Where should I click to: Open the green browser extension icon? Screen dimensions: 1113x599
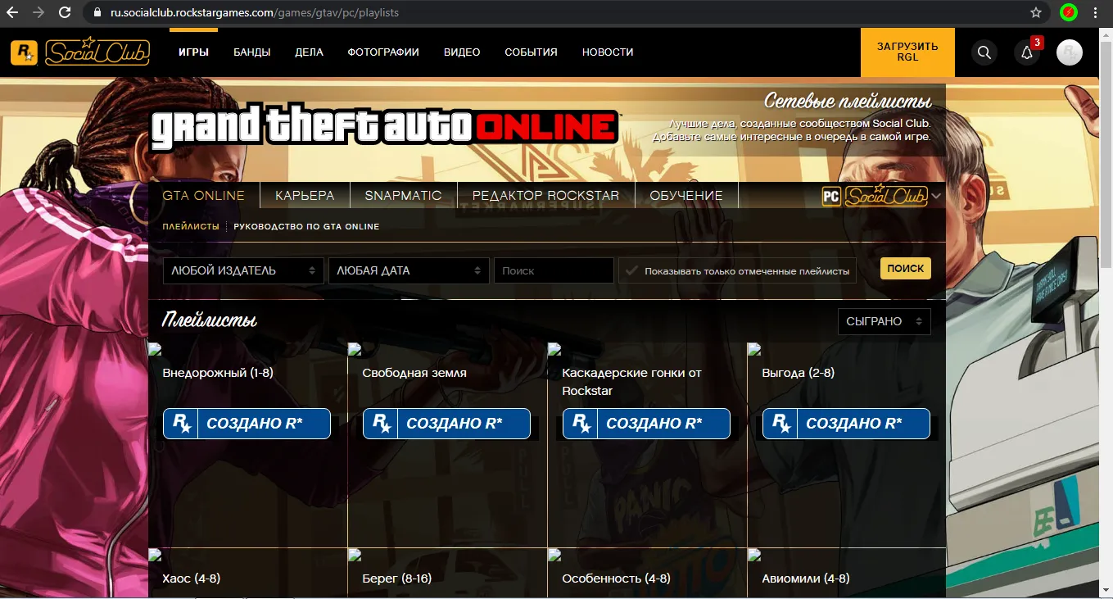pos(1068,13)
